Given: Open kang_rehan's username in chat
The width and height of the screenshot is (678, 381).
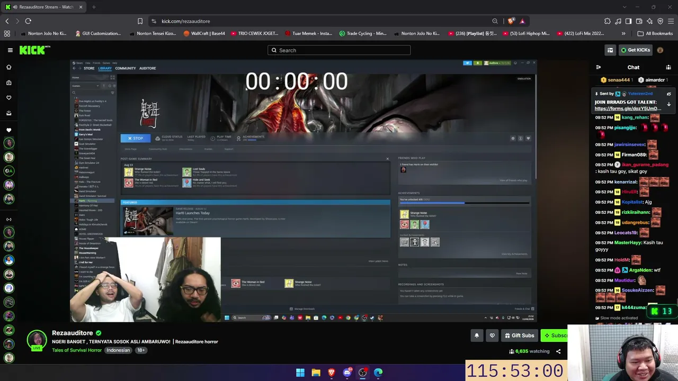Looking at the screenshot, I should (x=635, y=117).
